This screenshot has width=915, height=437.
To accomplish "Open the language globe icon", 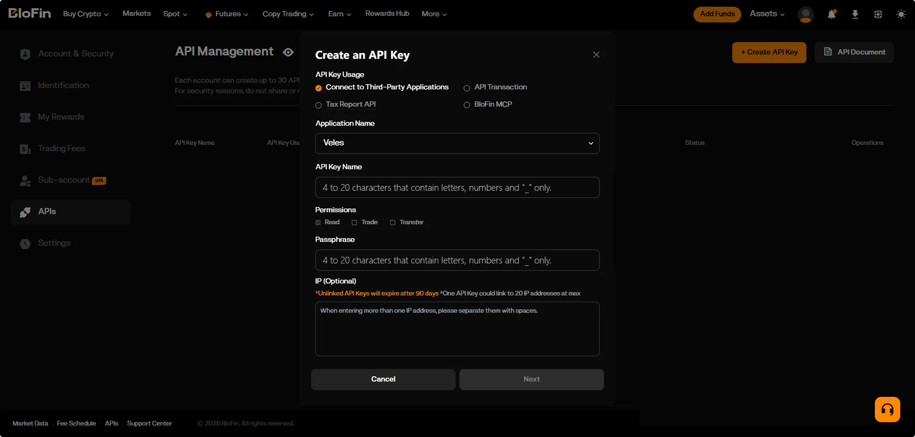I will click(x=878, y=14).
